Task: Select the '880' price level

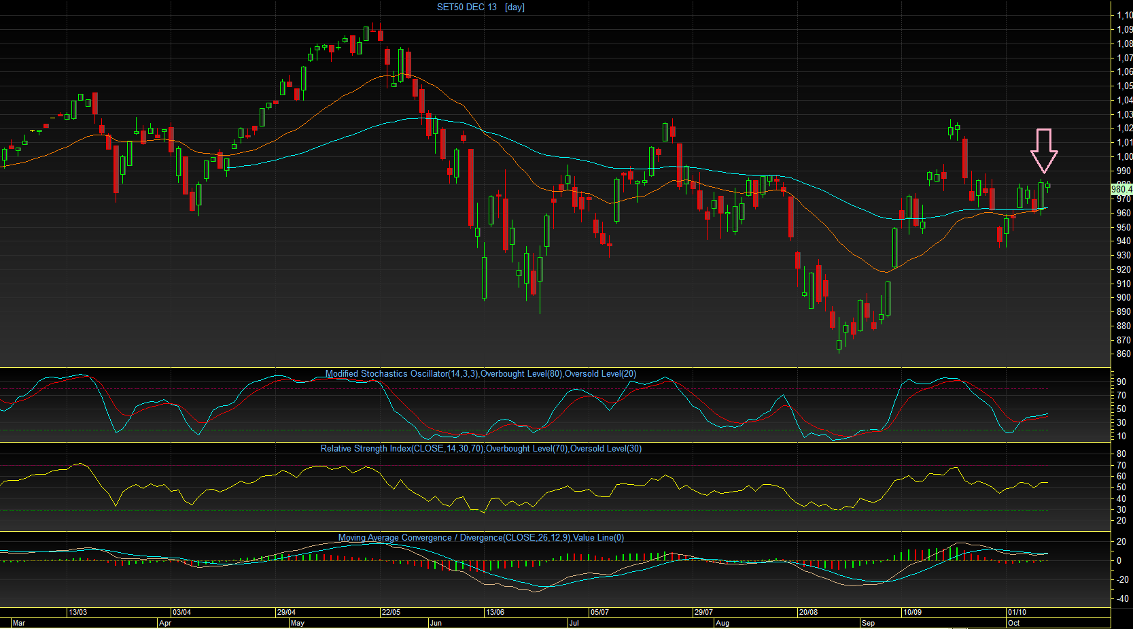Action: 1124,326
